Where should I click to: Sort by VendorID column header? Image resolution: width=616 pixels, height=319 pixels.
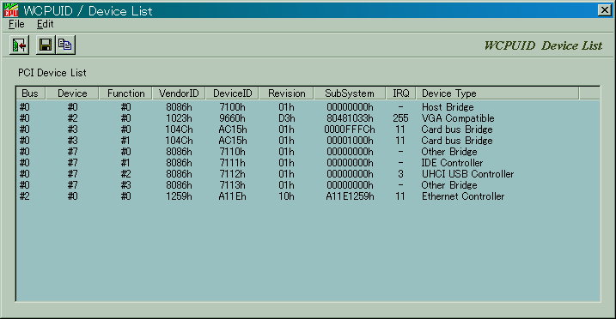click(179, 93)
